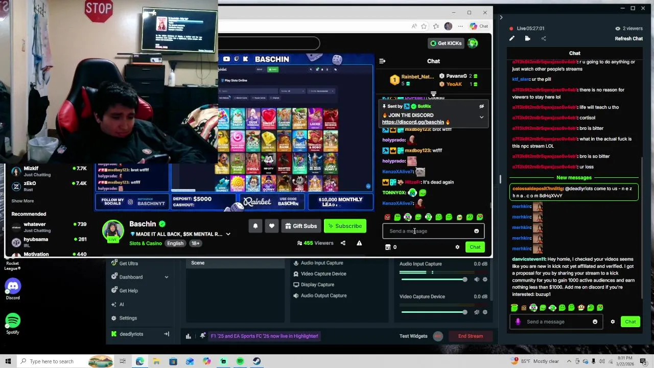
Task: Open the Kick profile avatar menu
Action: [x=473, y=43]
